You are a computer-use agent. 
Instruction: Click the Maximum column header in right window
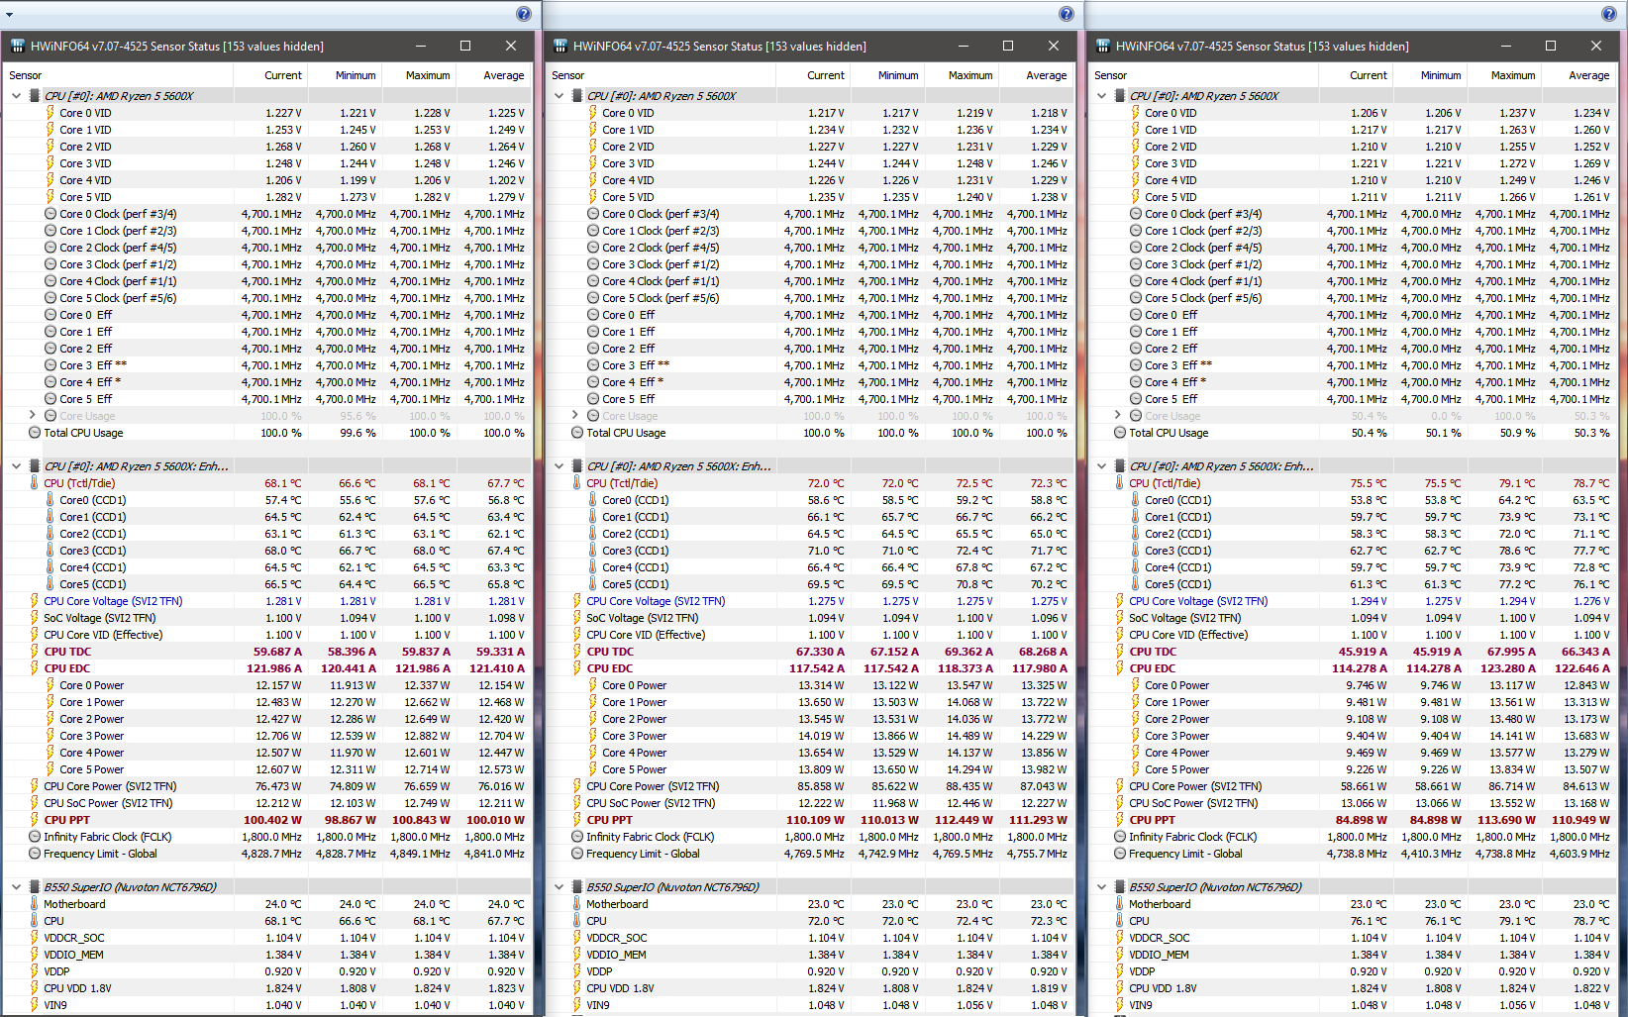tap(1504, 75)
